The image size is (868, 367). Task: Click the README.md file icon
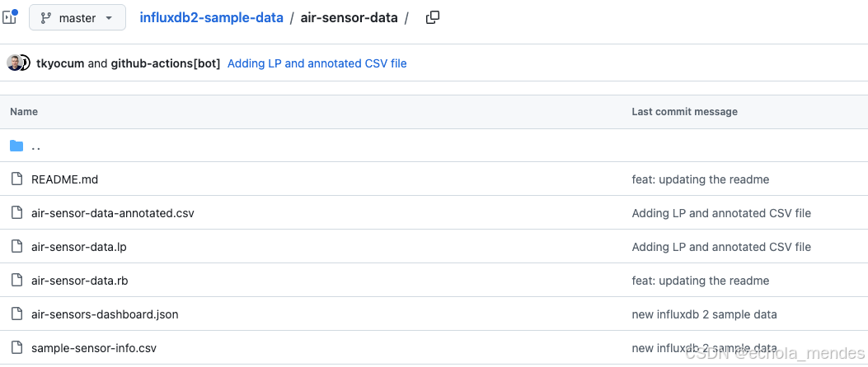17,179
